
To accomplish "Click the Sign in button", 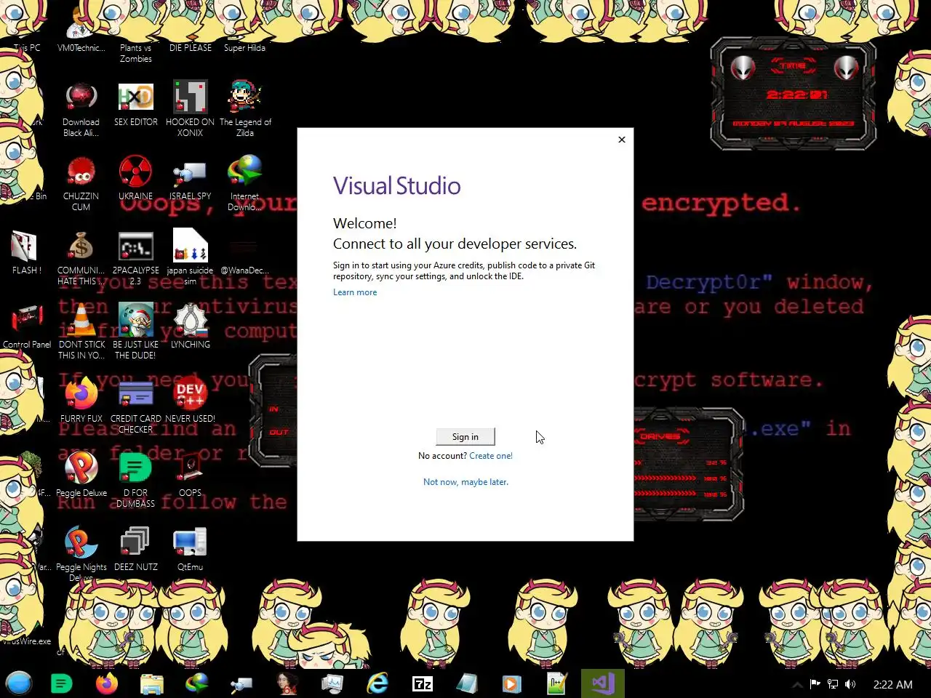I will pyautogui.click(x=465, y=436).
